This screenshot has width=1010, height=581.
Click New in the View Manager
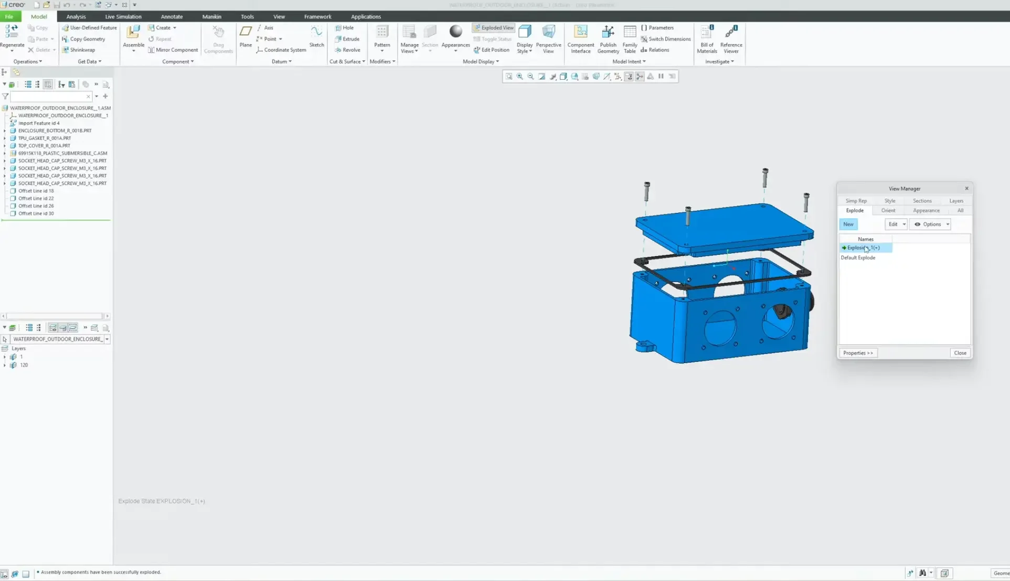pos(848,224)
